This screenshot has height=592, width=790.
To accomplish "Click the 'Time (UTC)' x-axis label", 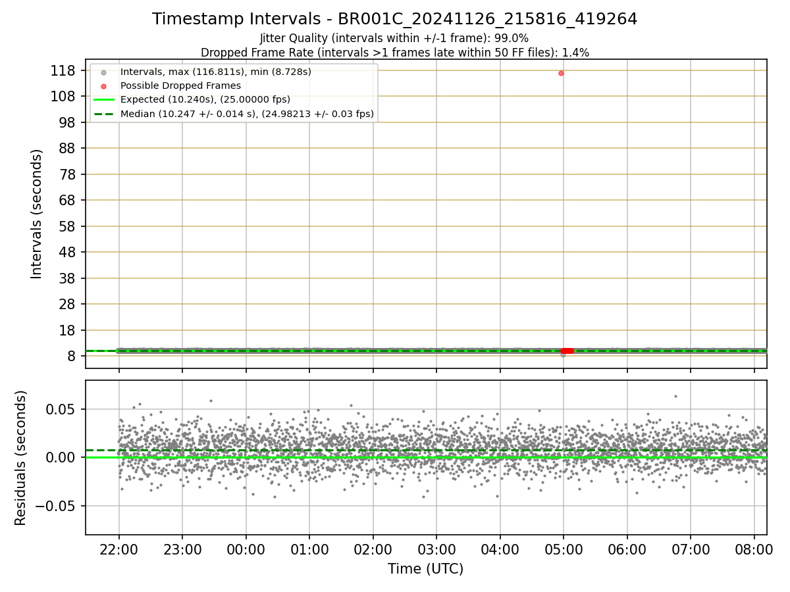I will (x=425, y=569).
